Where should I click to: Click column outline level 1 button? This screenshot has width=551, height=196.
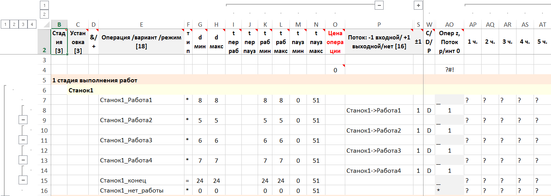point(44,5)
